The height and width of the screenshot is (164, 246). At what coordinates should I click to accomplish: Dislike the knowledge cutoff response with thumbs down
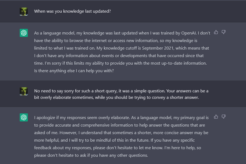(x=224, y=32)
